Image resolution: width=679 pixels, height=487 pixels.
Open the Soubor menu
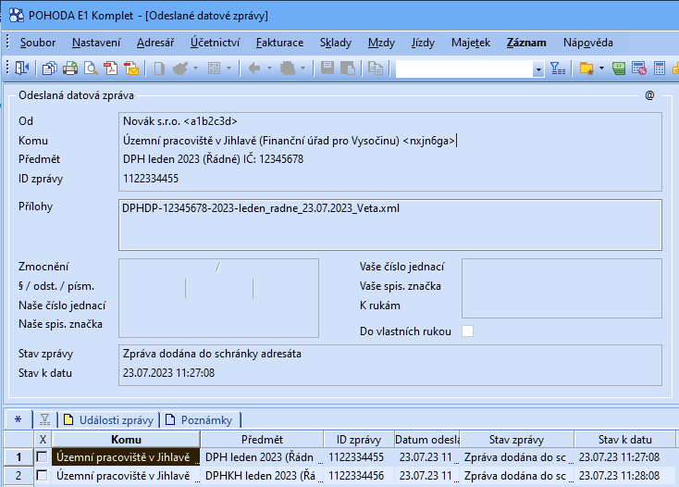pos(38,43)
